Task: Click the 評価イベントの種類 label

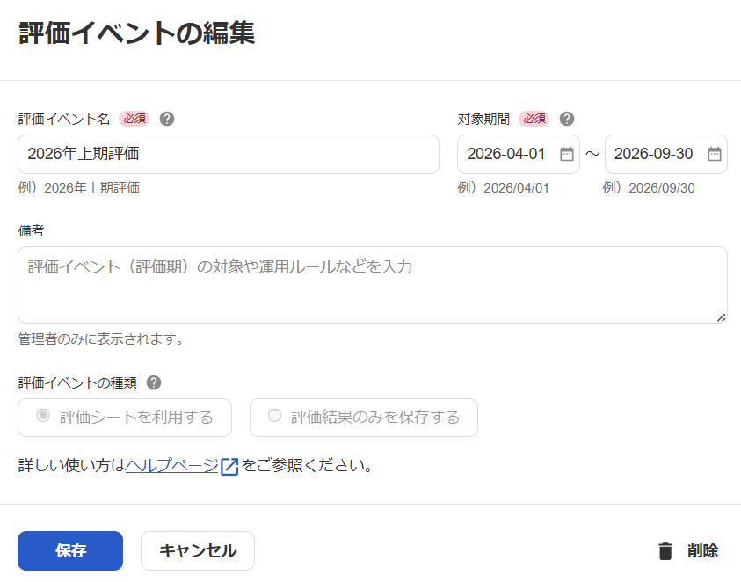Action: pos(77,382)
